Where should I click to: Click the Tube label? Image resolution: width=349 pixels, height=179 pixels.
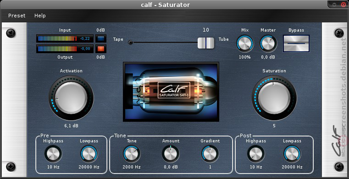(224, 39)
